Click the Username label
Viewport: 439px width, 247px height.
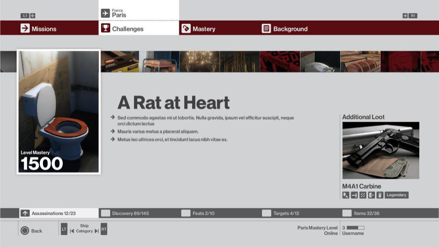coord(353,233)
